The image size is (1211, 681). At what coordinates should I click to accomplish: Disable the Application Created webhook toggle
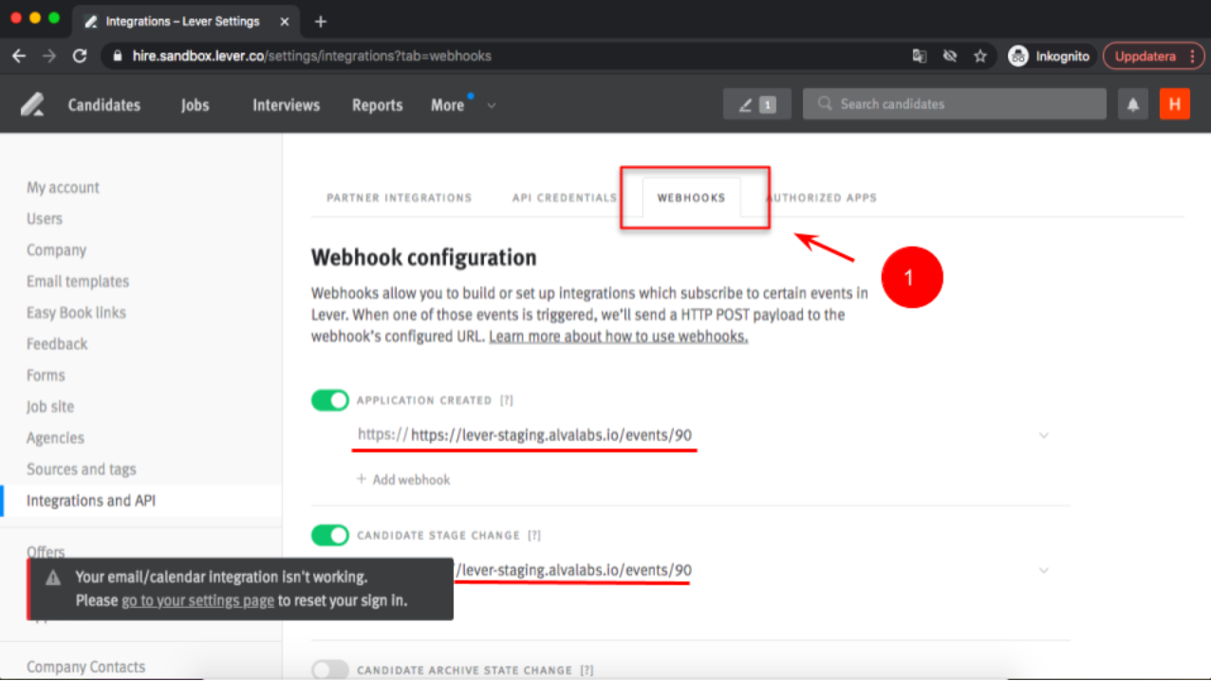point(329,400)
